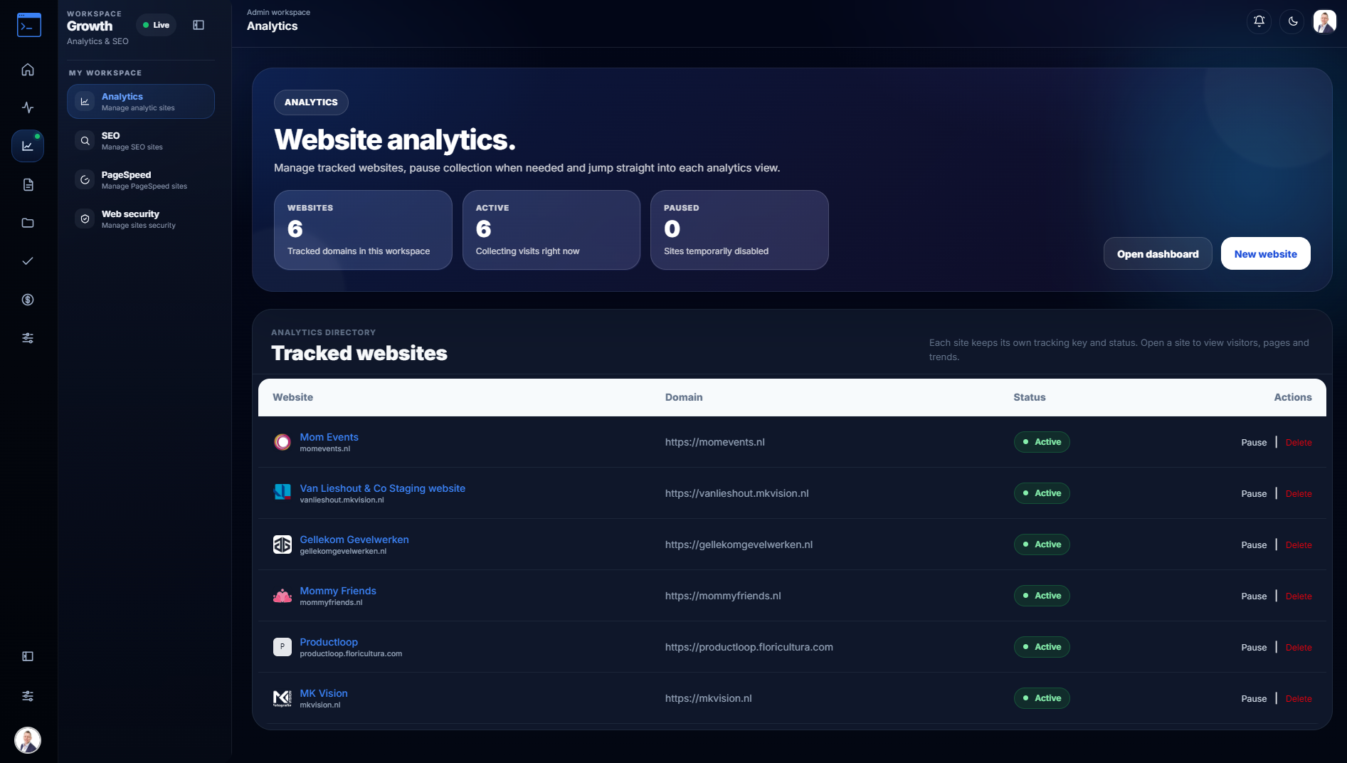Open the activity pulse icon in rail
This screenshot has height=763, width=1347.
coord(28,107)
